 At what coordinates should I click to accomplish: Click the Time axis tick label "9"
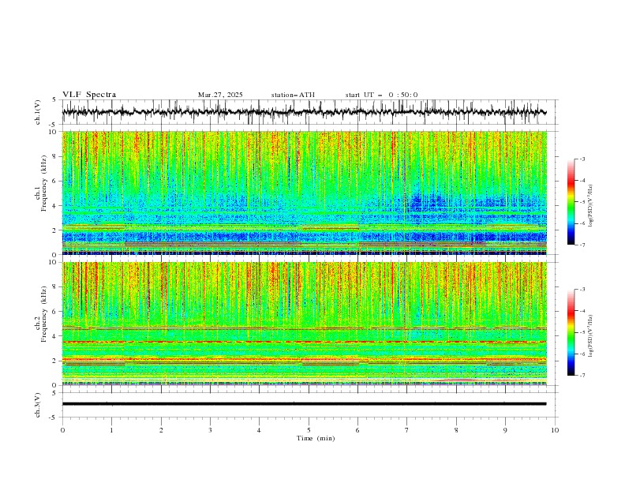[505, 430]
